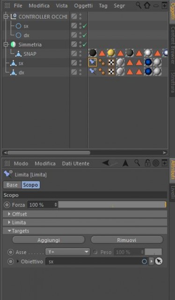
Task: Open the Modo menu in Attributes
Action: coord(21,164)
